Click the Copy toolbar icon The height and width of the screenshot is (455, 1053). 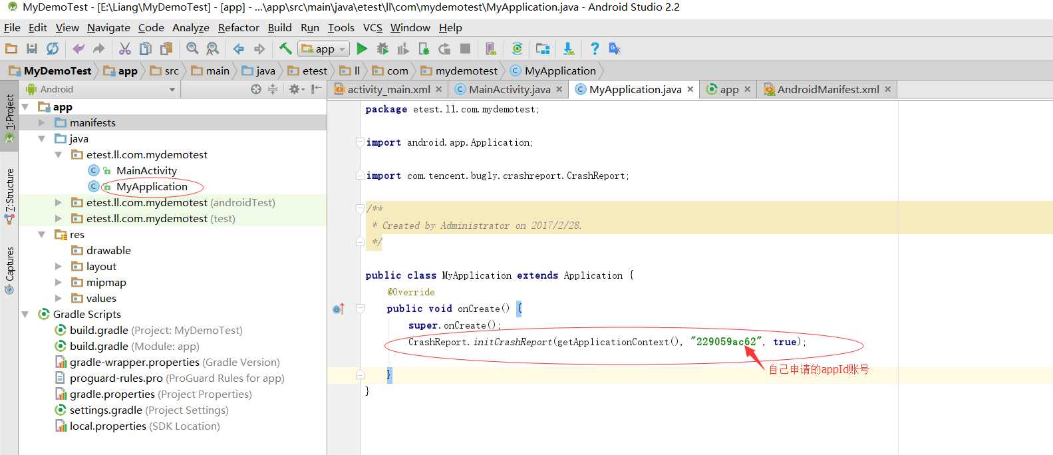146,49
